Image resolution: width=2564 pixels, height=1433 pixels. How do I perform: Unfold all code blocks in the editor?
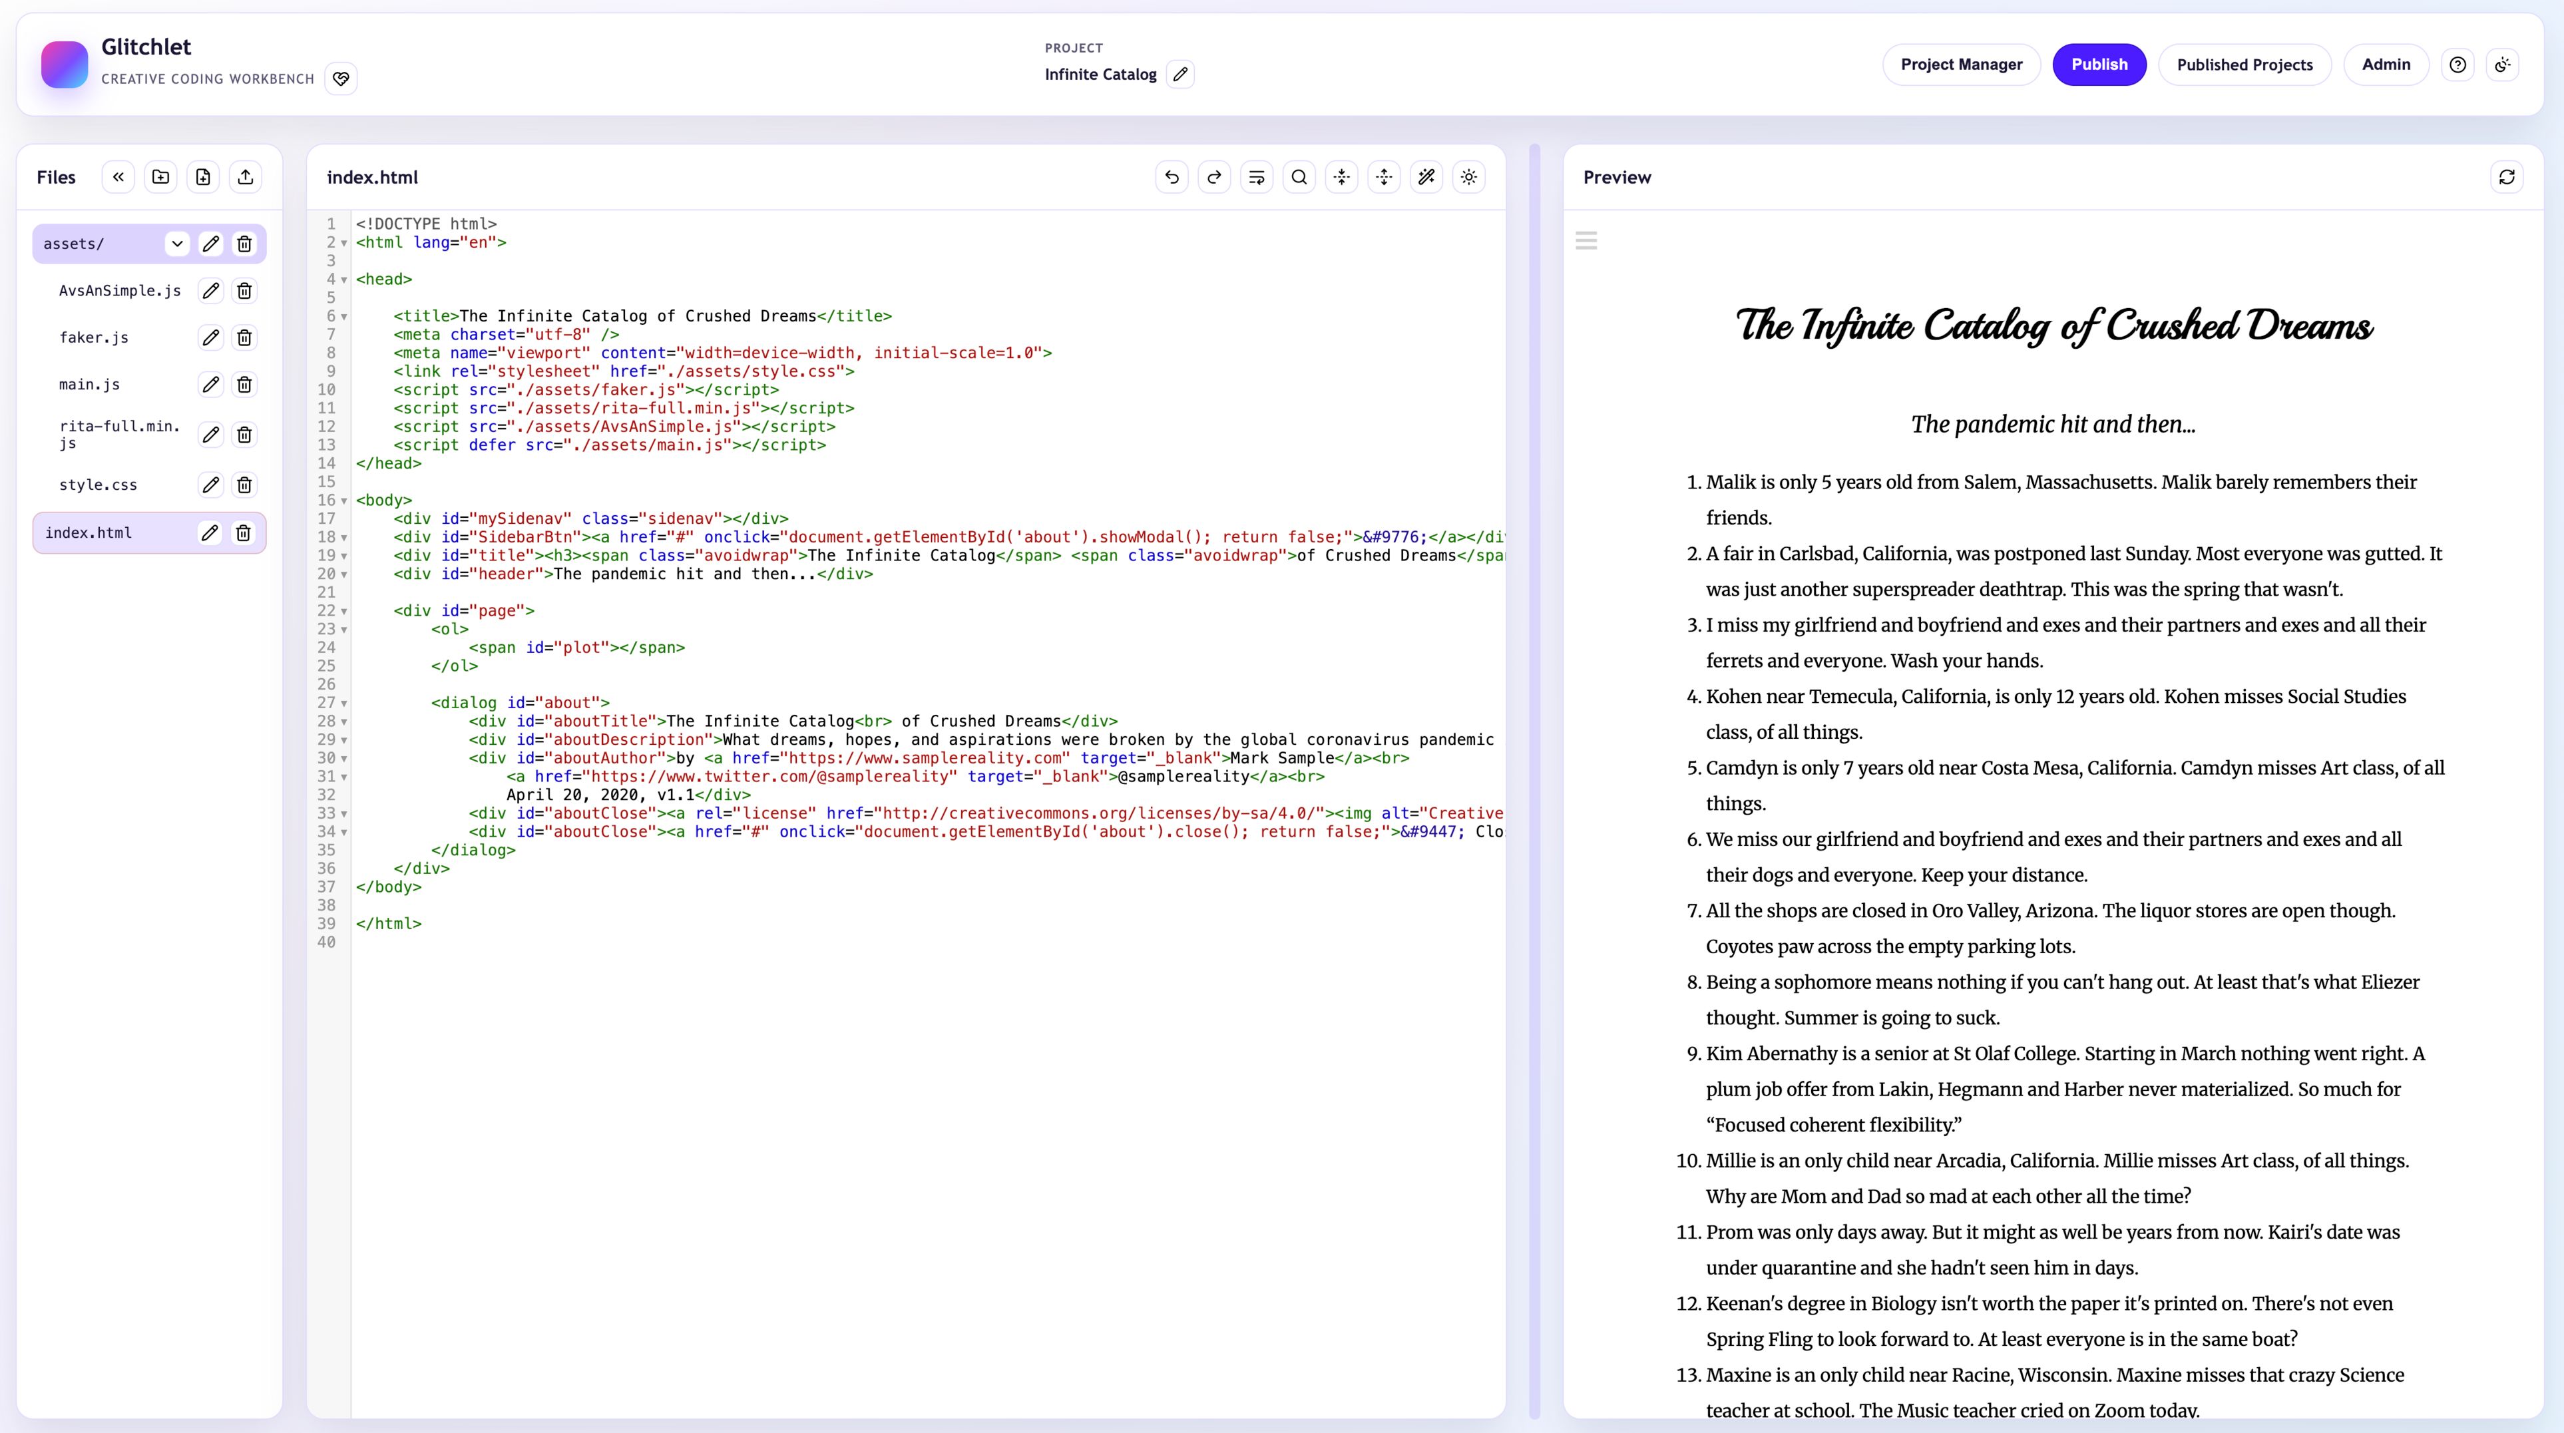tap(1385, 177)
